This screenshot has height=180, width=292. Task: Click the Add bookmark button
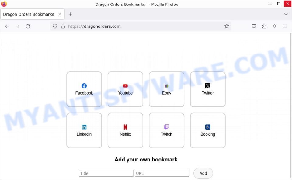point(203,173)
